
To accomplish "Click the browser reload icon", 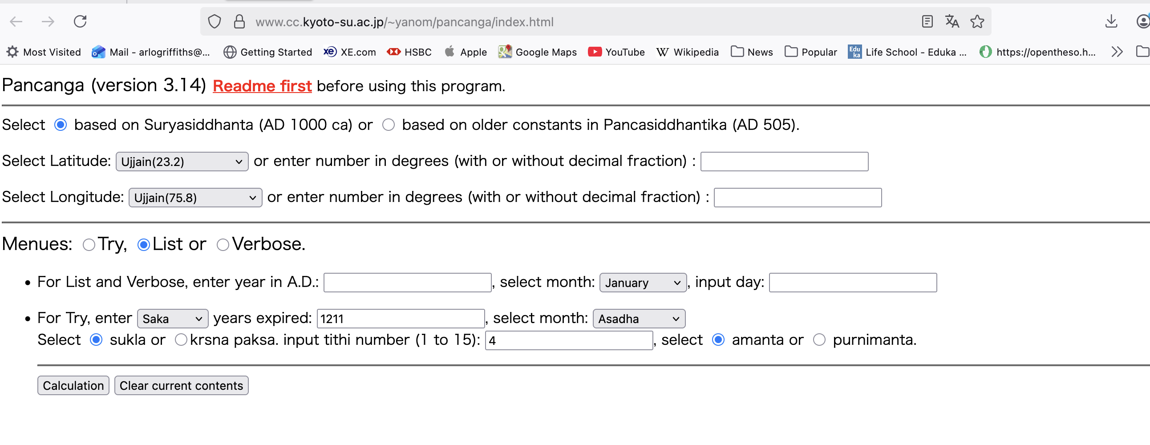I will pyautogui.click(x=81, y=21).
